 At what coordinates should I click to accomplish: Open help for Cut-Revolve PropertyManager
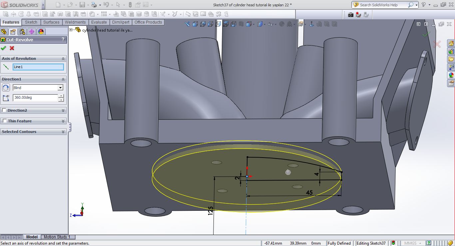click(63, 40)
